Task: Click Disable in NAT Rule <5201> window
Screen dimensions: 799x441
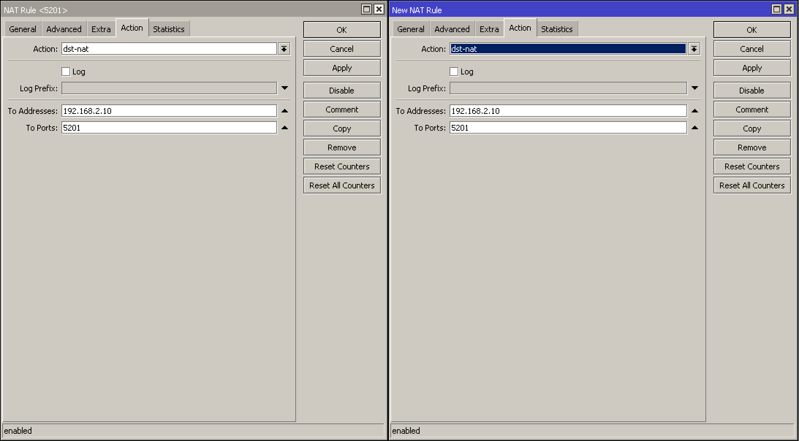Action: pos(342,91)
